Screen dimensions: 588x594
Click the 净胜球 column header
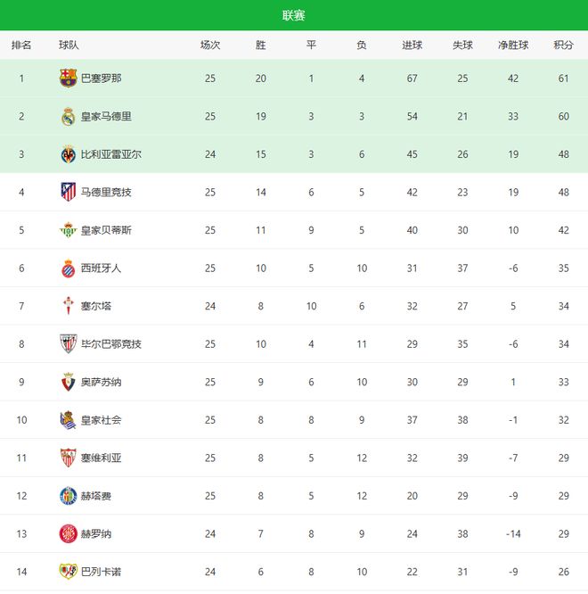(x=513, y=45)
